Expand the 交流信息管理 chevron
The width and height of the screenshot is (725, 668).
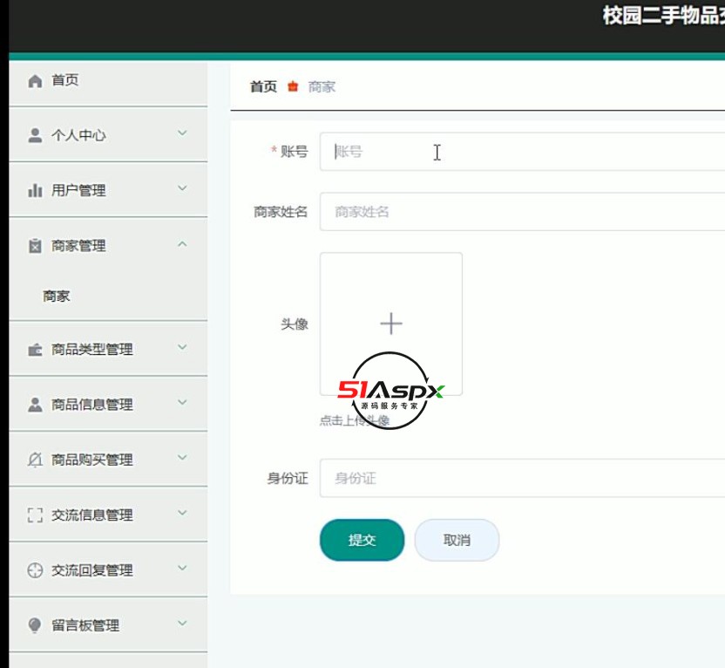pos(183,513)
